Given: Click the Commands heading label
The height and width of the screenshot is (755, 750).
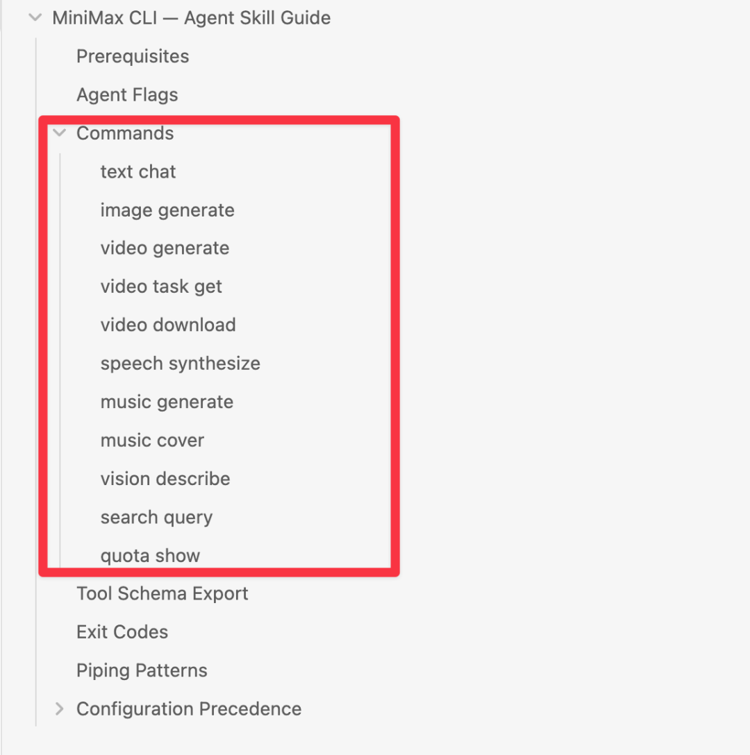Looking at the screenshot, I should click(125, 133).
